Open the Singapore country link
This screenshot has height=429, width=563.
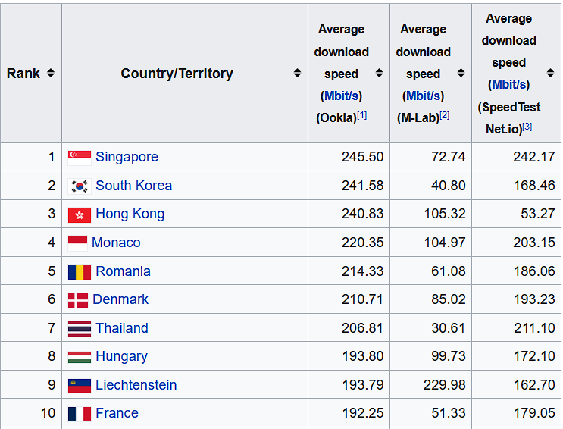click(x=127, y=158)
